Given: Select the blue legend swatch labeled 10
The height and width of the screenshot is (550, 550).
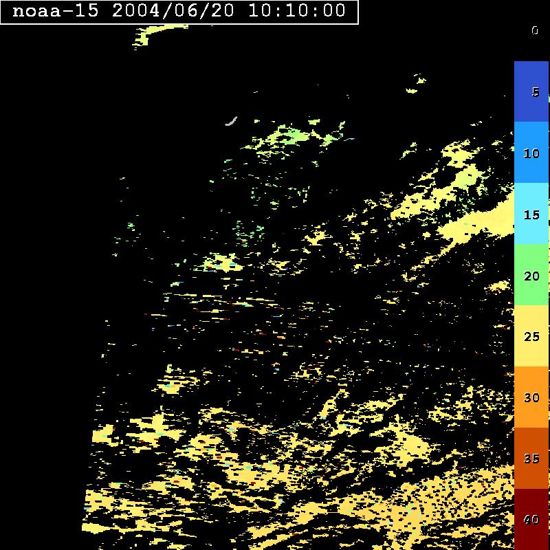Looking at the screenshot, I should click(531, 153).
